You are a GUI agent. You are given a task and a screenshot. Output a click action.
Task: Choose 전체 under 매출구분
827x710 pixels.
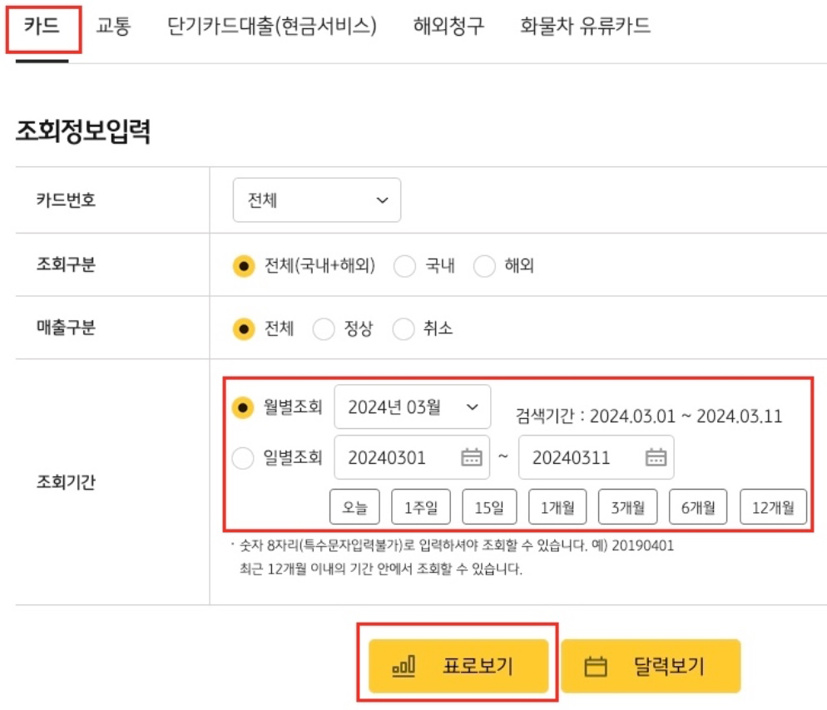(x=244, y=329)
